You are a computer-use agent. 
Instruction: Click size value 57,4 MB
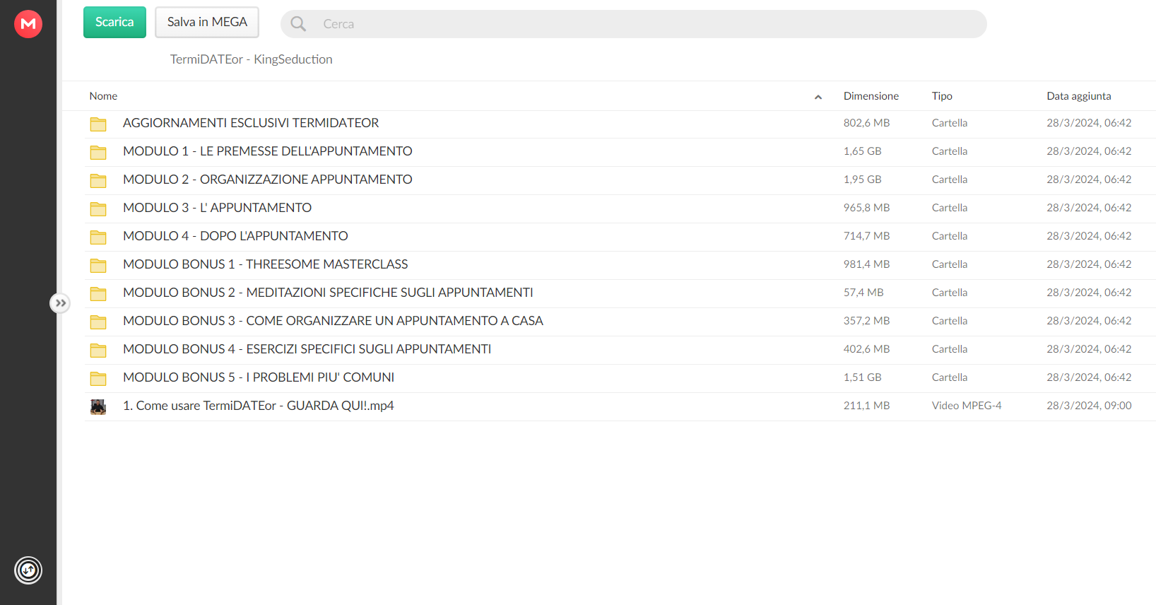click(x=863, y=293)
